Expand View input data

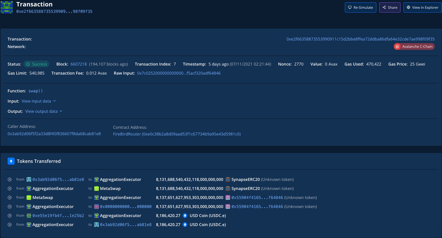point(39,101)
